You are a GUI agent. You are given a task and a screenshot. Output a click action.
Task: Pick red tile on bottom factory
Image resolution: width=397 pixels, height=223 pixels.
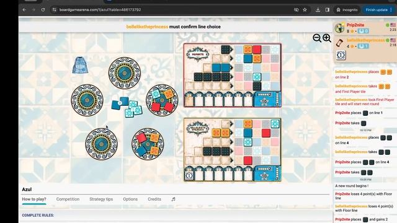[x=141, y=138]
